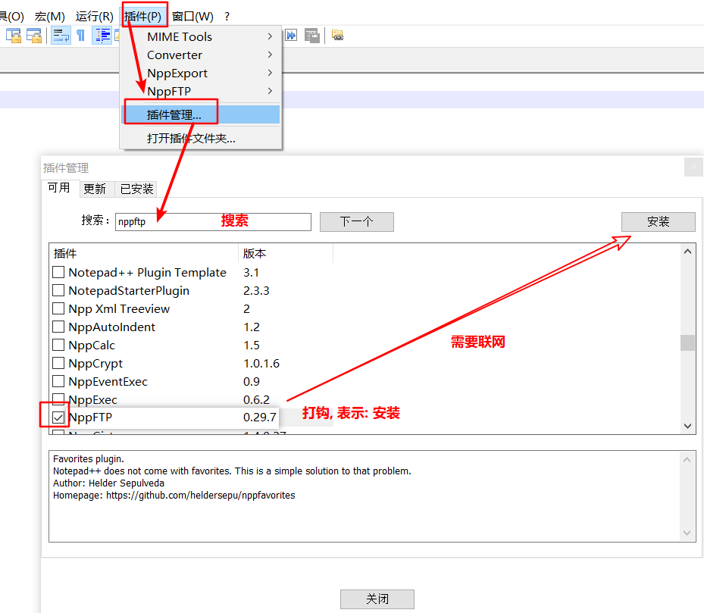Click the second padlock window toolbar icon
Screen dimensions: 704x613
[x=34, y=36]
